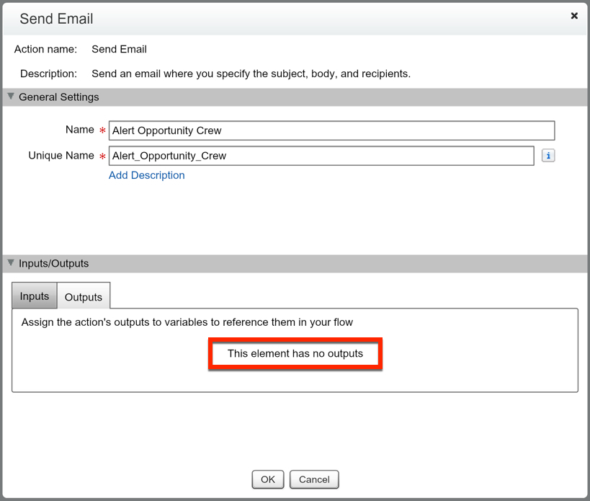This screenshot has width=590, height=501.
Task: Cancel the Send Email configuration
Action: tap(314, 479)
